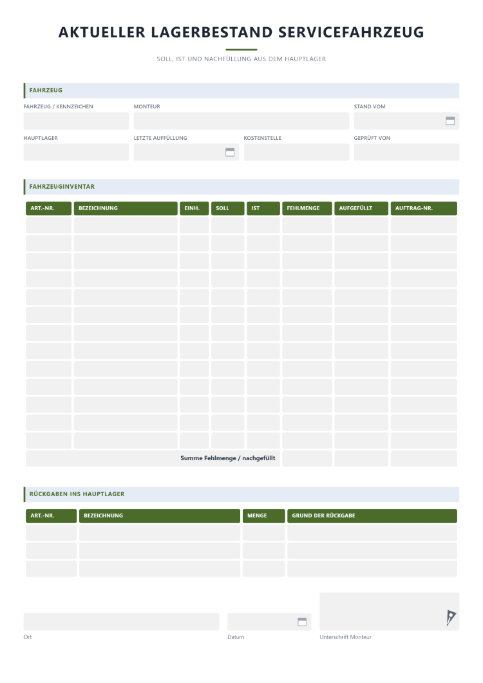Click the Auftrag-Nr. column header
This screenshot has width=483, height=683.
point(424,208)
